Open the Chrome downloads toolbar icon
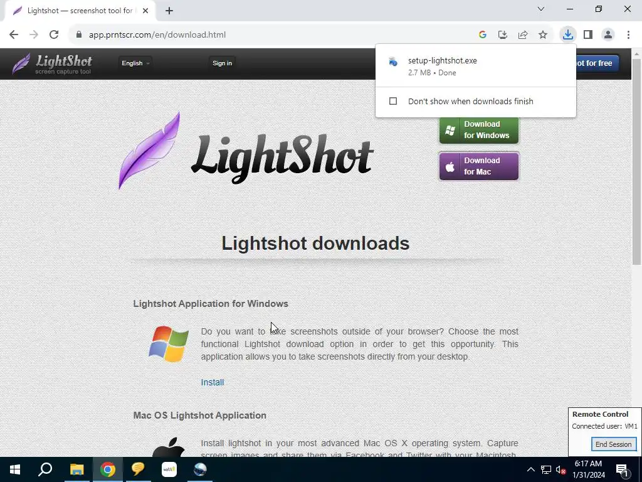The width and height of the screenshot is (642, 482). pyautogui.click(x=568, y=35)
